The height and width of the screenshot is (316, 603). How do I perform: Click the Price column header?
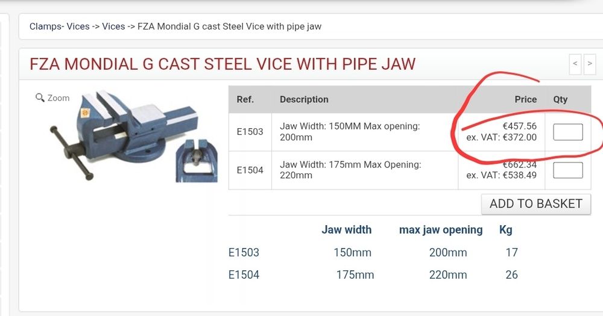525,99
